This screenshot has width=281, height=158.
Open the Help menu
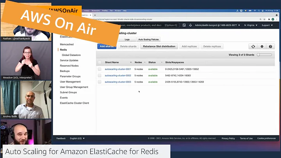[125, 11]
